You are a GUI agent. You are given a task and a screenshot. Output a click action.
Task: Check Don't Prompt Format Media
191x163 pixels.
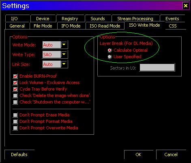(x=15, y=121)
